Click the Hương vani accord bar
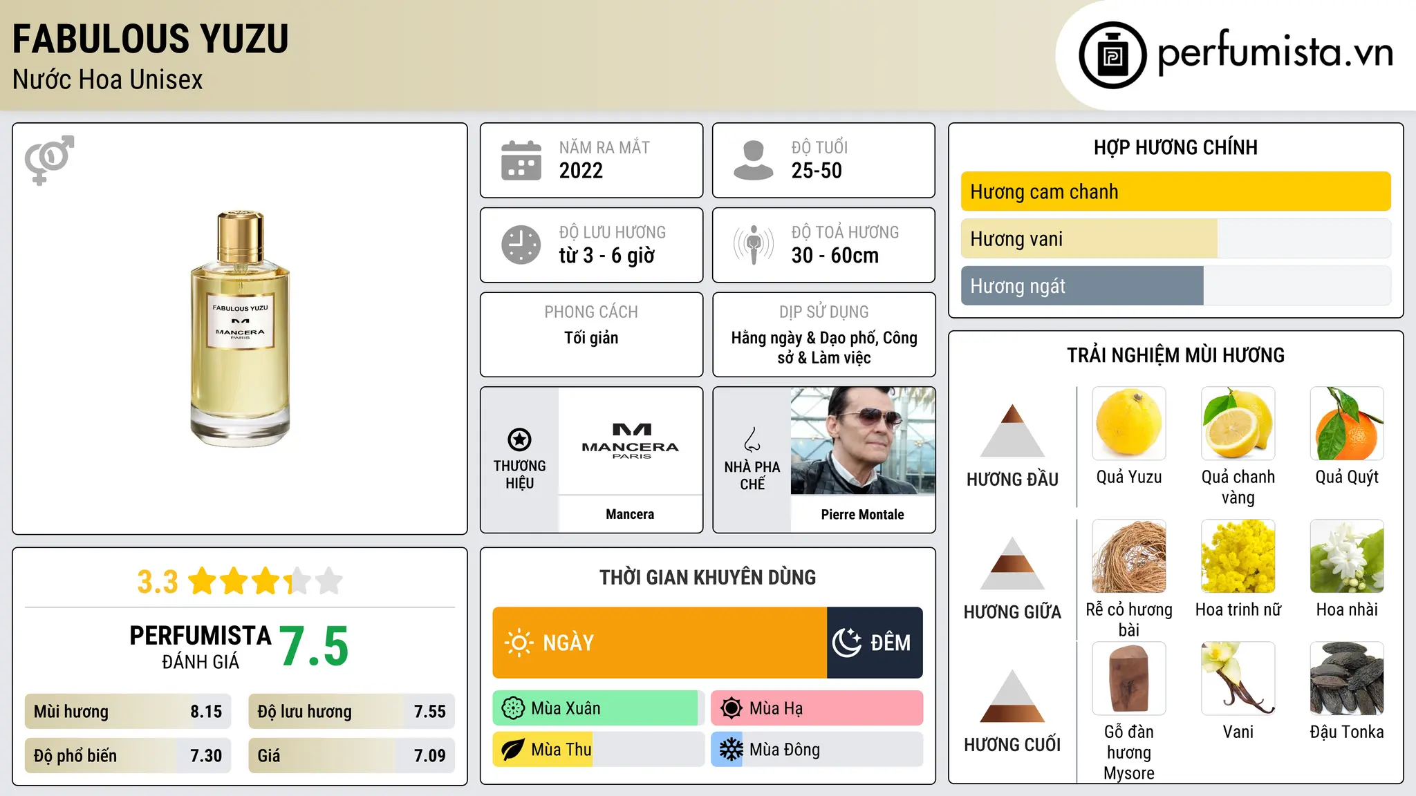This screenshot has width=1416, height=796. click(x=1175, y=238)
